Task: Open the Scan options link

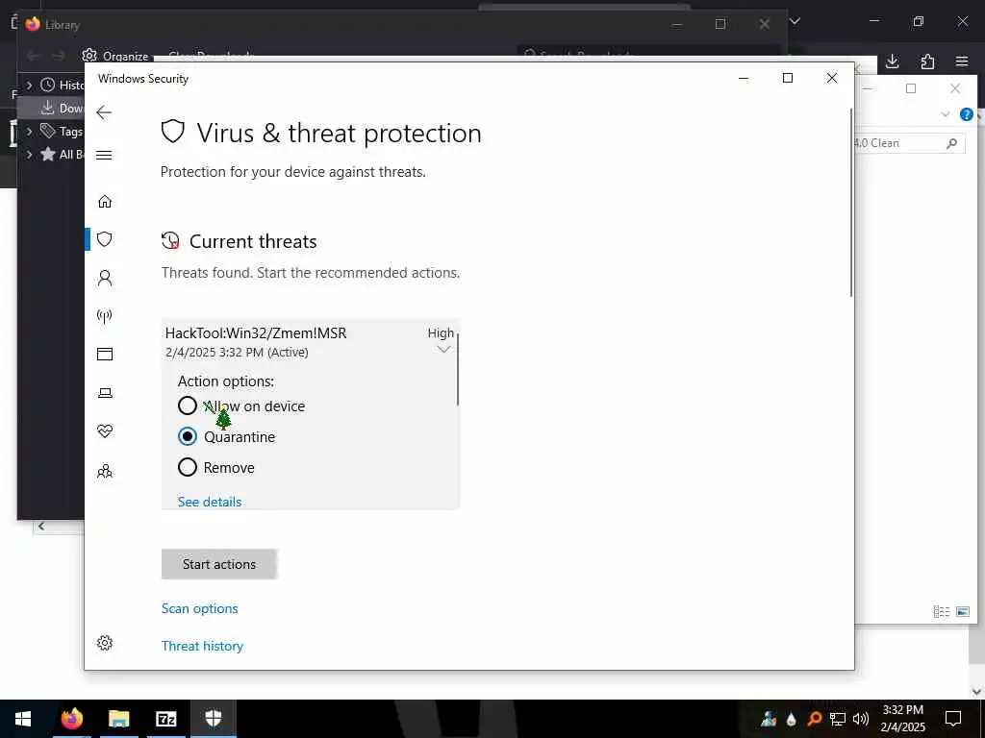Action: pos(200,608)
